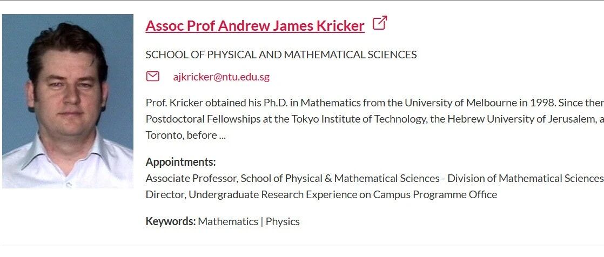Viewport: 604px width, 257px height.
Task: Click the ajkricker@ntu.edu.sg email address
Action: point(221,77)
